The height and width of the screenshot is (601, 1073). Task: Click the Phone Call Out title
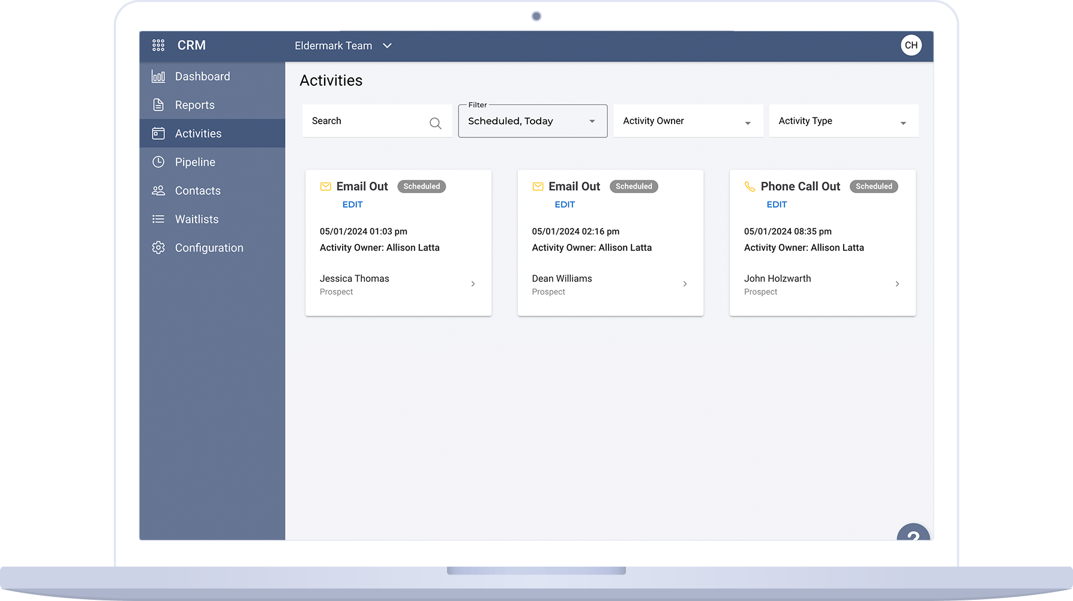tap(801, 187)
